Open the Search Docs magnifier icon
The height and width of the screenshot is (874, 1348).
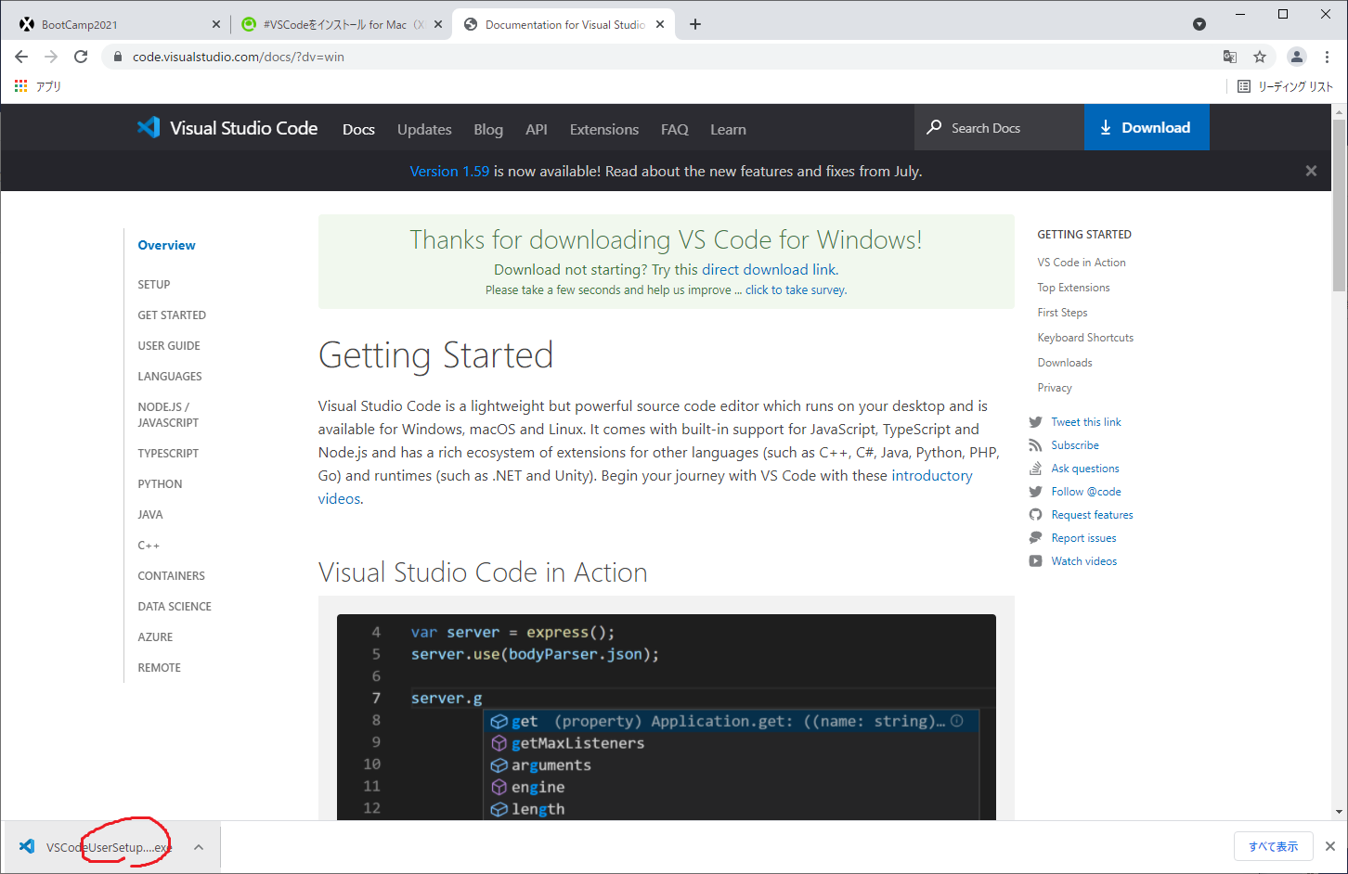pyautogui.click(x=933, y=127)
